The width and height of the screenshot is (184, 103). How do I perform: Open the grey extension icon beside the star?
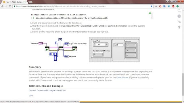point(156,6)
